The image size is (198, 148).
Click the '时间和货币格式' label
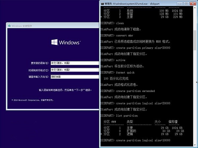(39, 70)
